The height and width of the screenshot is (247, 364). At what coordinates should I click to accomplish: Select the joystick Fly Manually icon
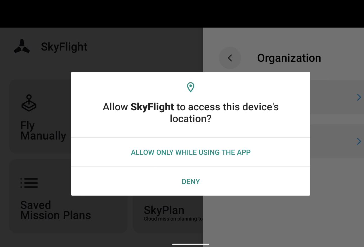(x=29, y=103)
